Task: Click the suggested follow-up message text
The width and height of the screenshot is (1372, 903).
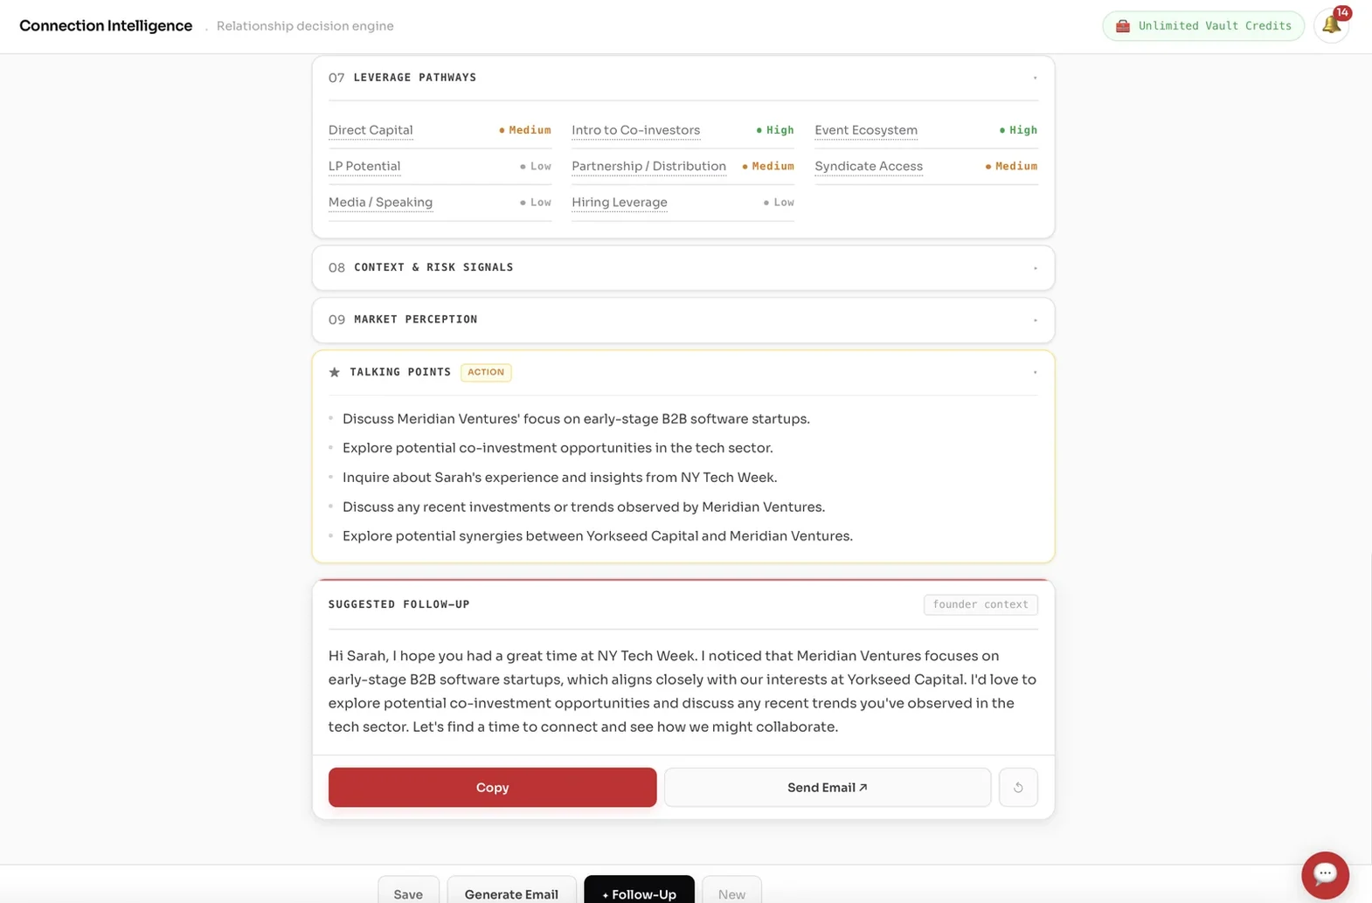Action: click(x=683, y=691)
